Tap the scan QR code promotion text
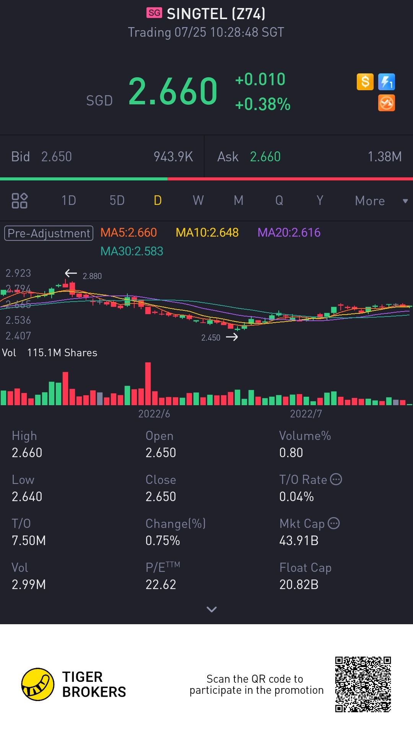 click(x=256, y=685)
